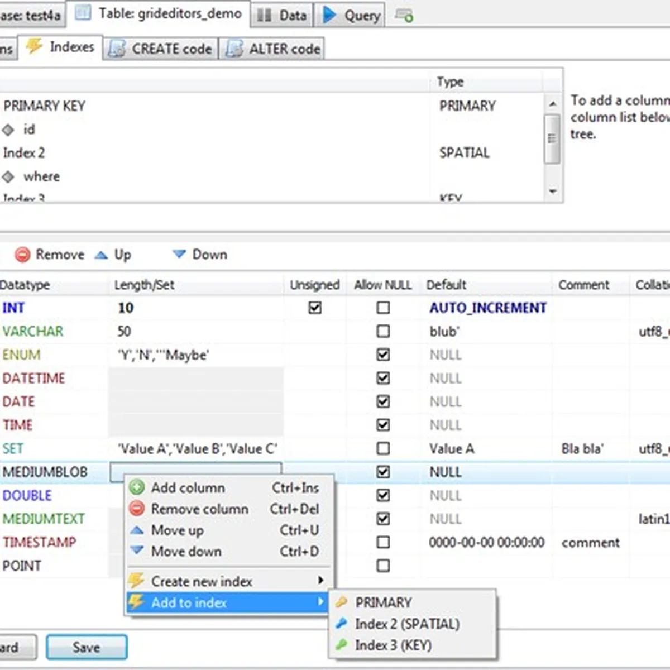Choose Remove column from context menu

coord(199,509)
